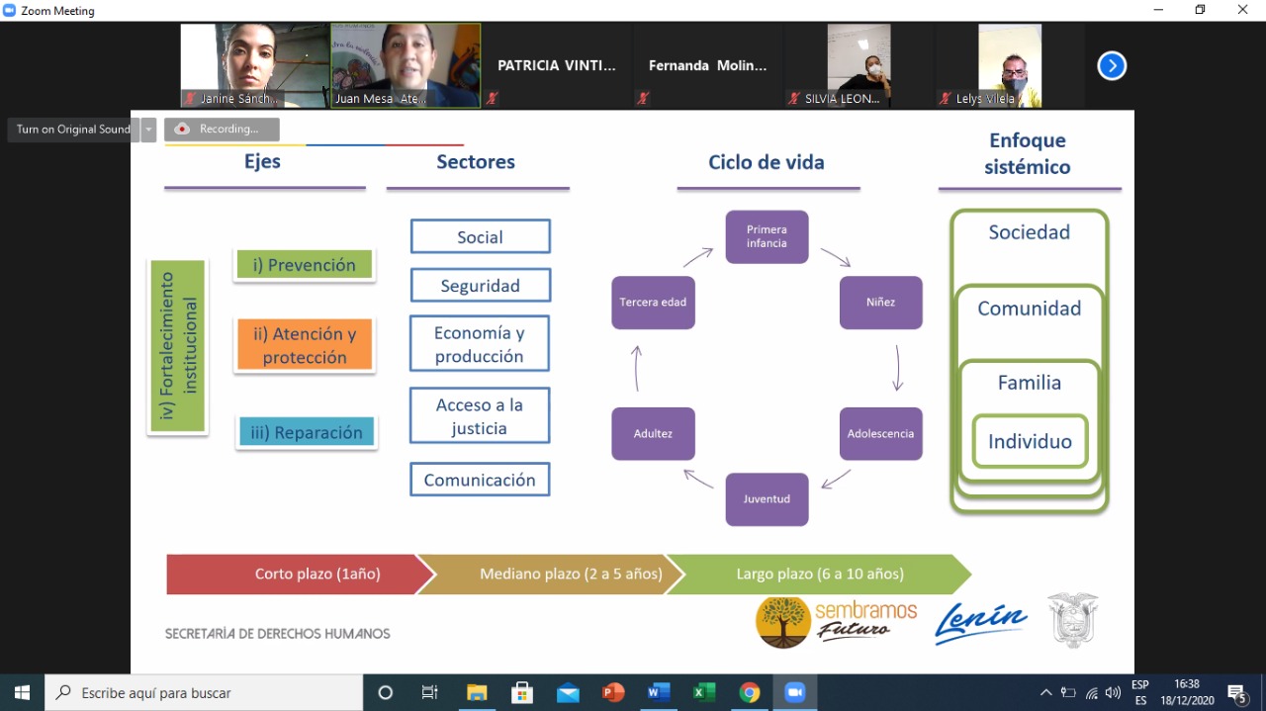This screenshot has width=1266, height=711.
Task: Open PowerPoint from taskbar
Action: coord(613,692)
